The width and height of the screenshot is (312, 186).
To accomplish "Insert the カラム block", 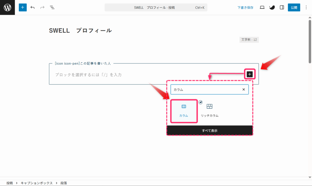I will (184, 111).
